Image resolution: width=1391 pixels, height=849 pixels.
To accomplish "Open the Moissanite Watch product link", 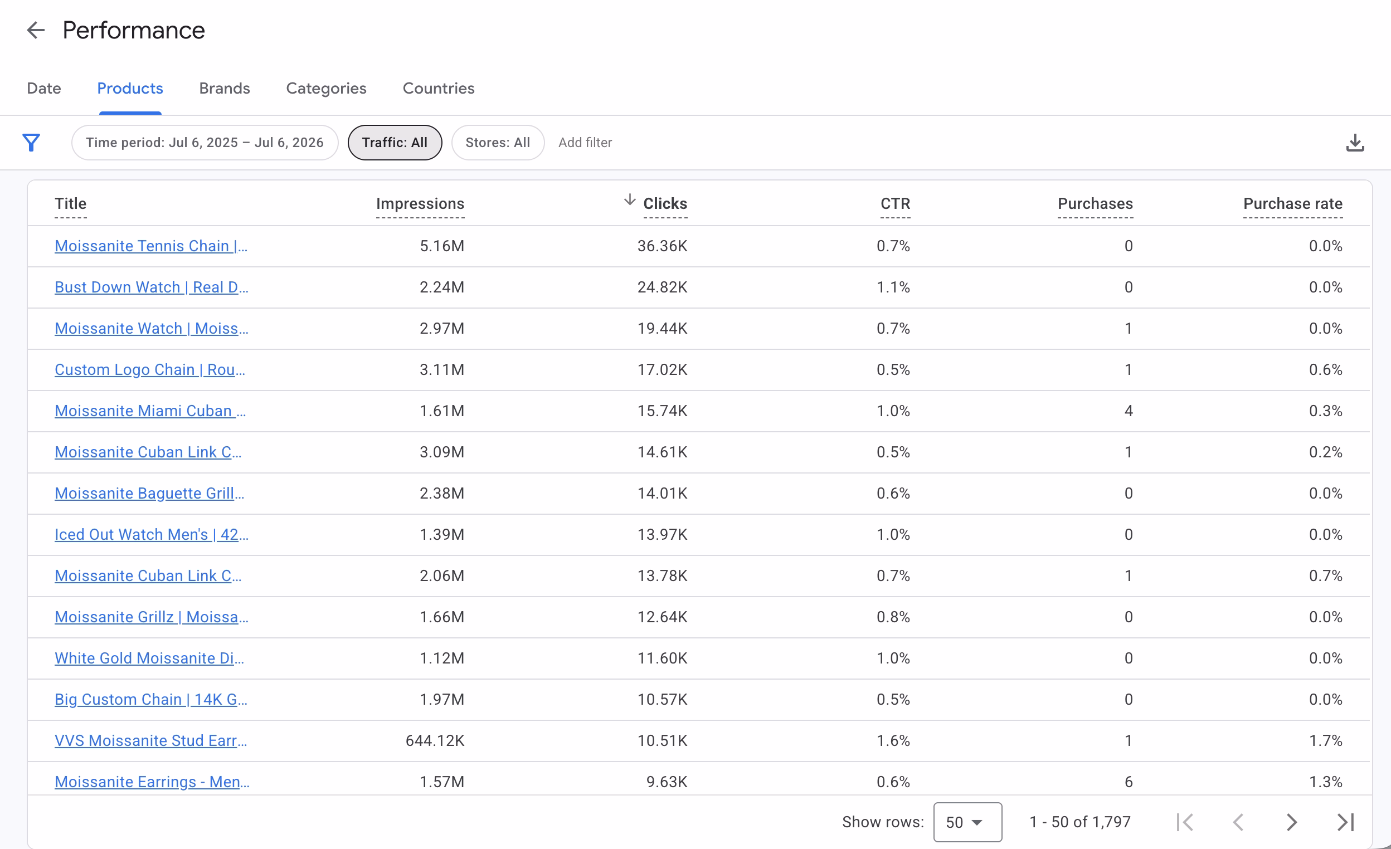I will [151, 329].
